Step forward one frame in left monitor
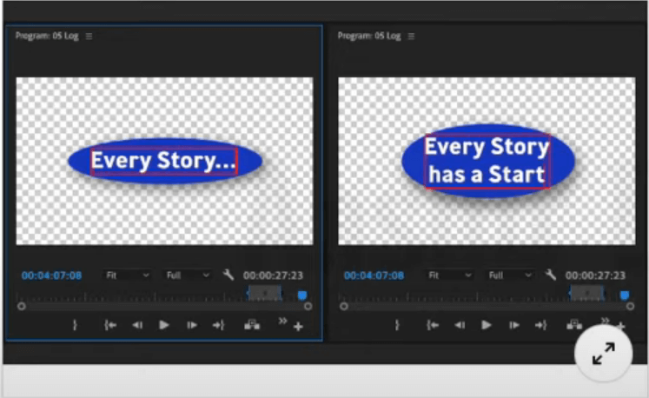 192,325
